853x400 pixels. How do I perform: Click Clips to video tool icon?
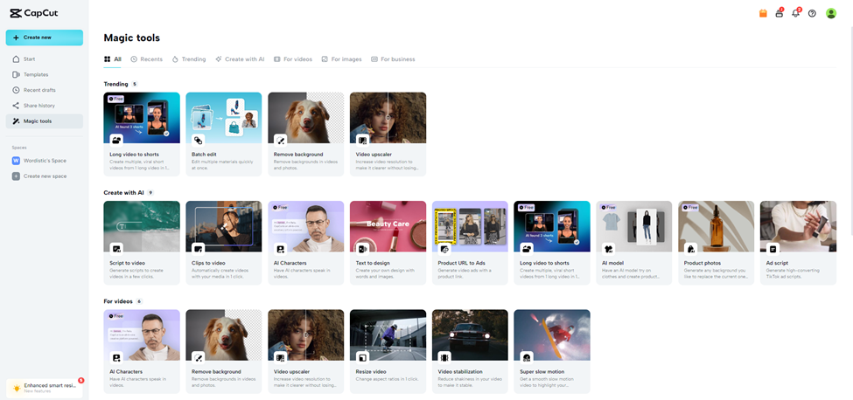199,249
